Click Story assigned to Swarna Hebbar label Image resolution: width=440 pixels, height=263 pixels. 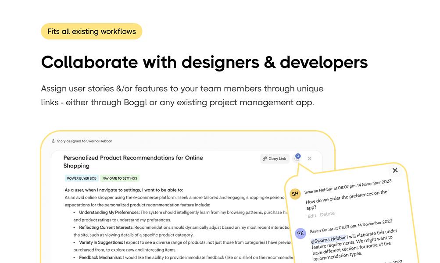click(85, 141)
